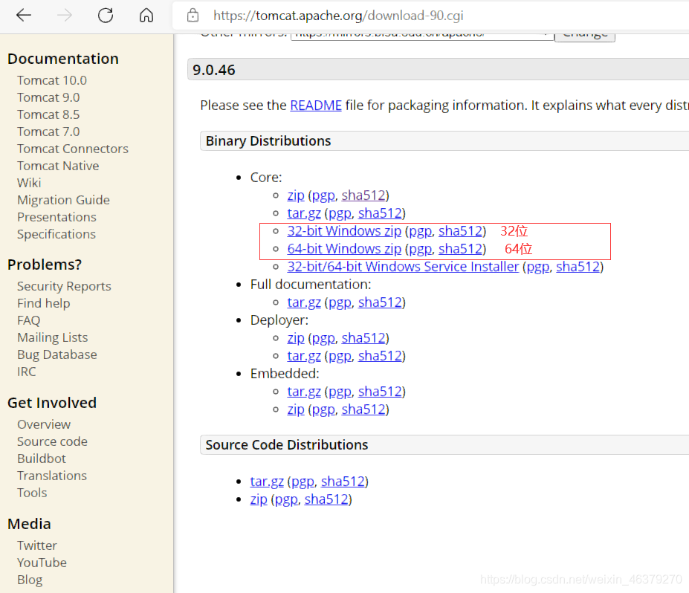Open the Specifications sidebar link
This screenshot has width=689, height=593.
coord(56,234)
